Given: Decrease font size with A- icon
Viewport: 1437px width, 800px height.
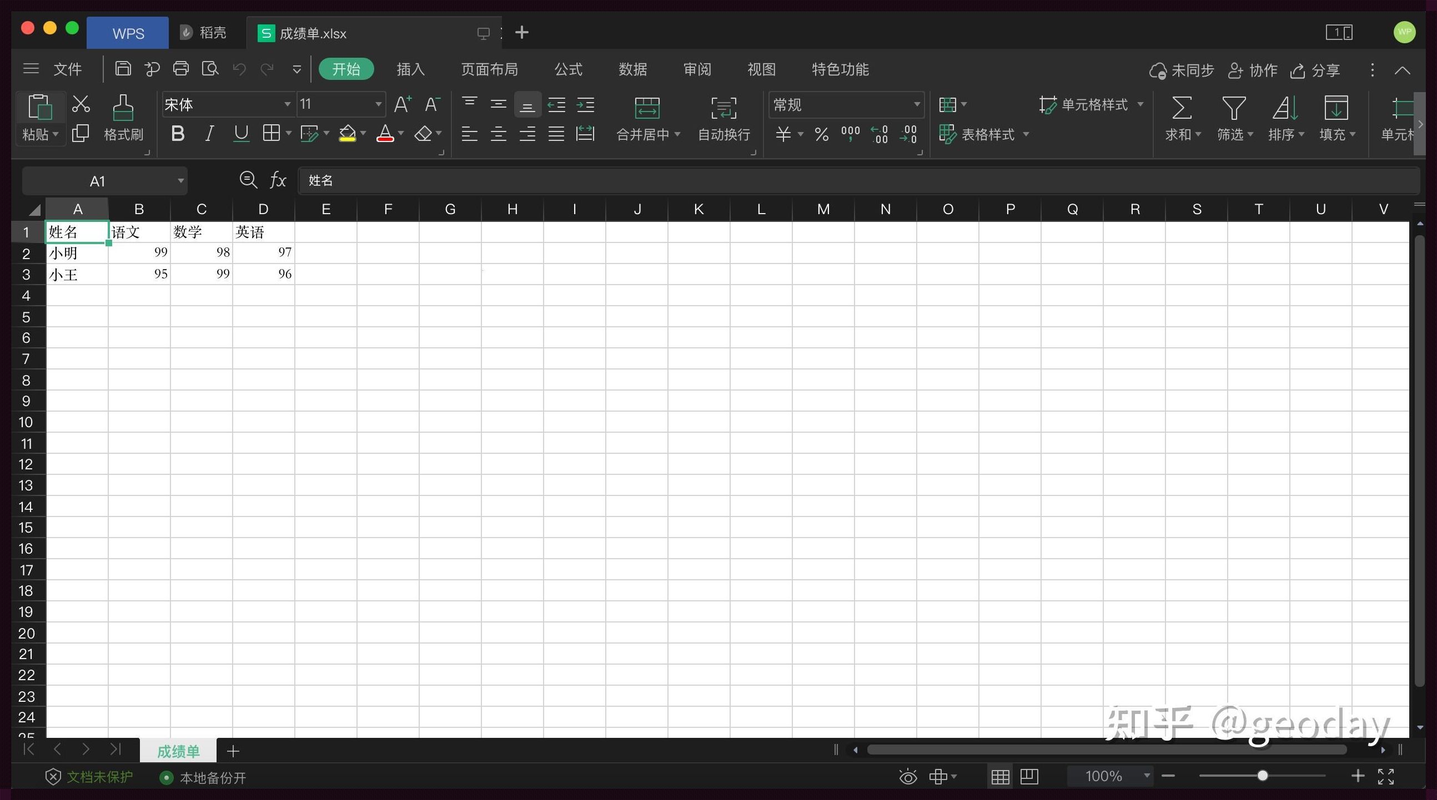Looking at the screenshot, I should coord(433,104).
